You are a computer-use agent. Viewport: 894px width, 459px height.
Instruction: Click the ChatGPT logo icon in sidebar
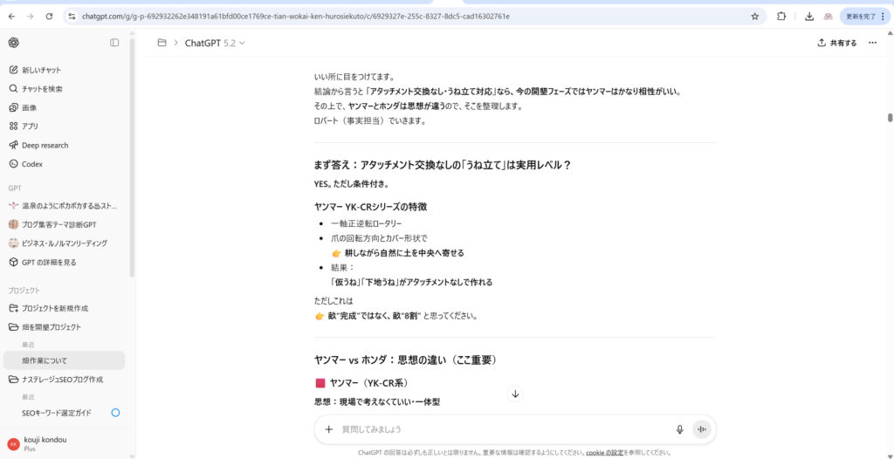[x=14, y=43]
